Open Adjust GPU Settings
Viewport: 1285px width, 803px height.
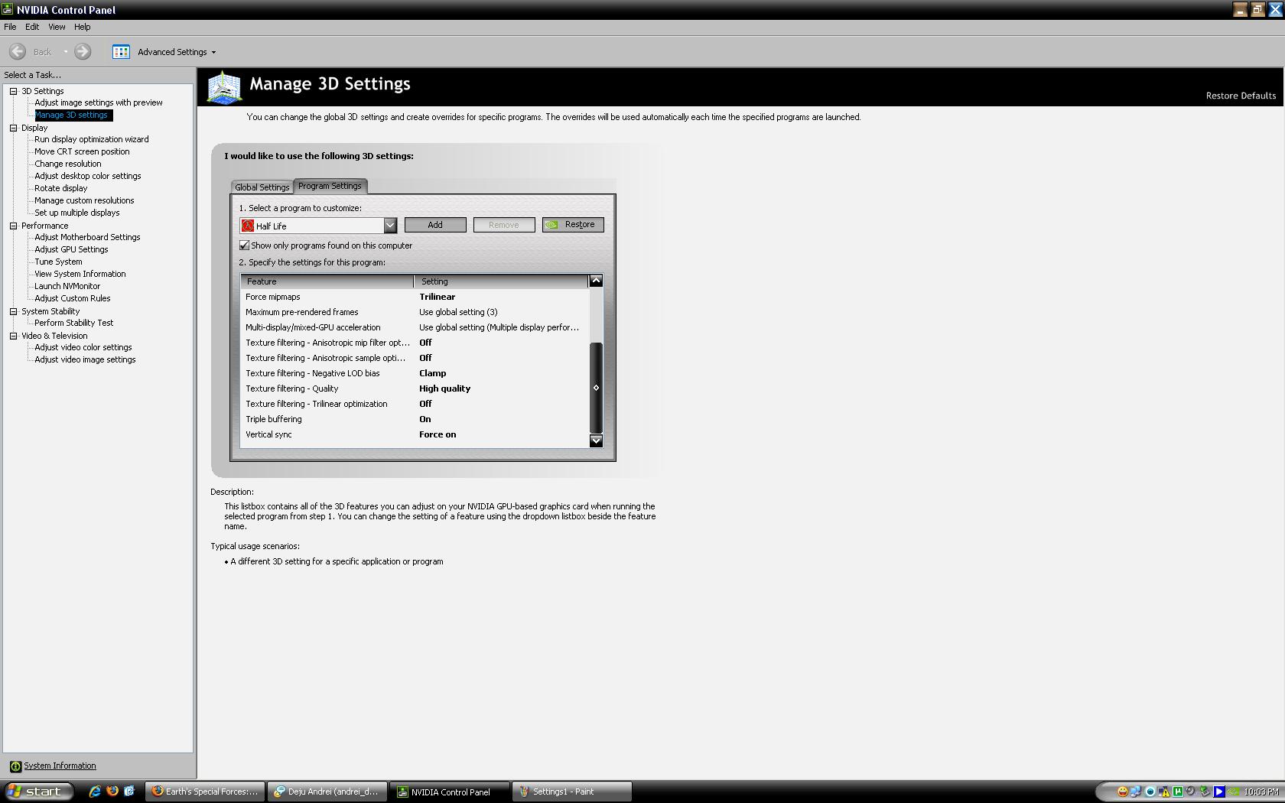71,249
